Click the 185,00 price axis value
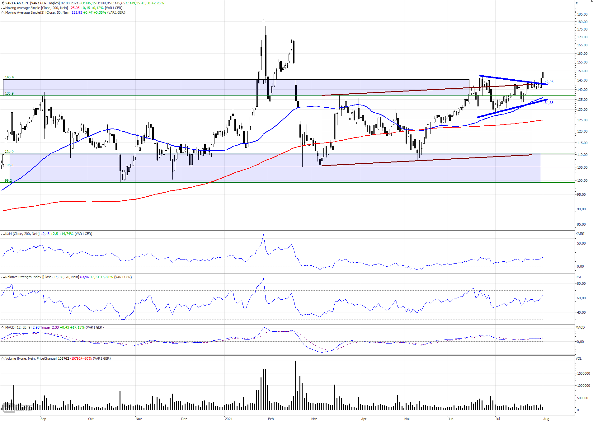This screenshot has width=593, height=421. [x=582, y=15]
